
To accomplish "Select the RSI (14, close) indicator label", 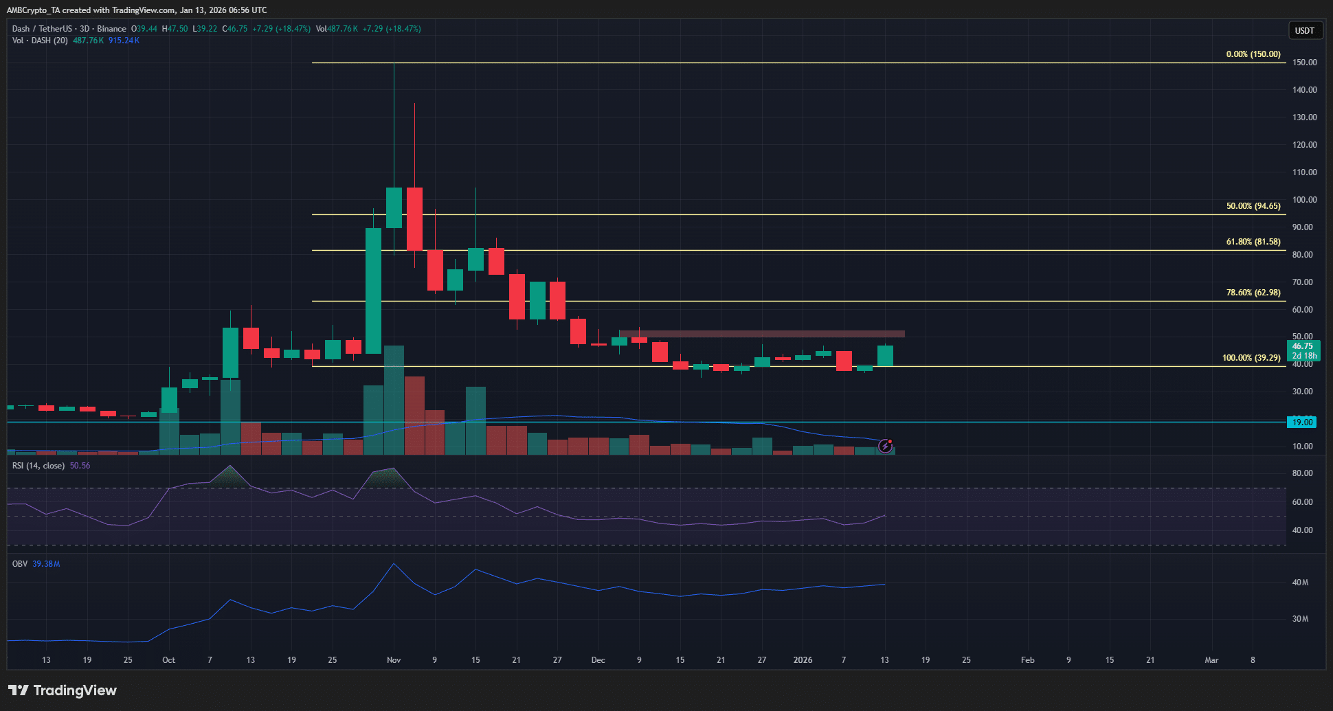I will pos(38,466).
